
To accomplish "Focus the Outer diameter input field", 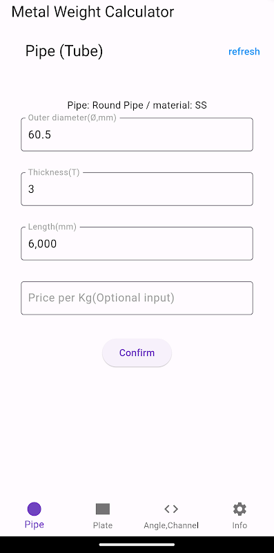I will pos(137,134).
